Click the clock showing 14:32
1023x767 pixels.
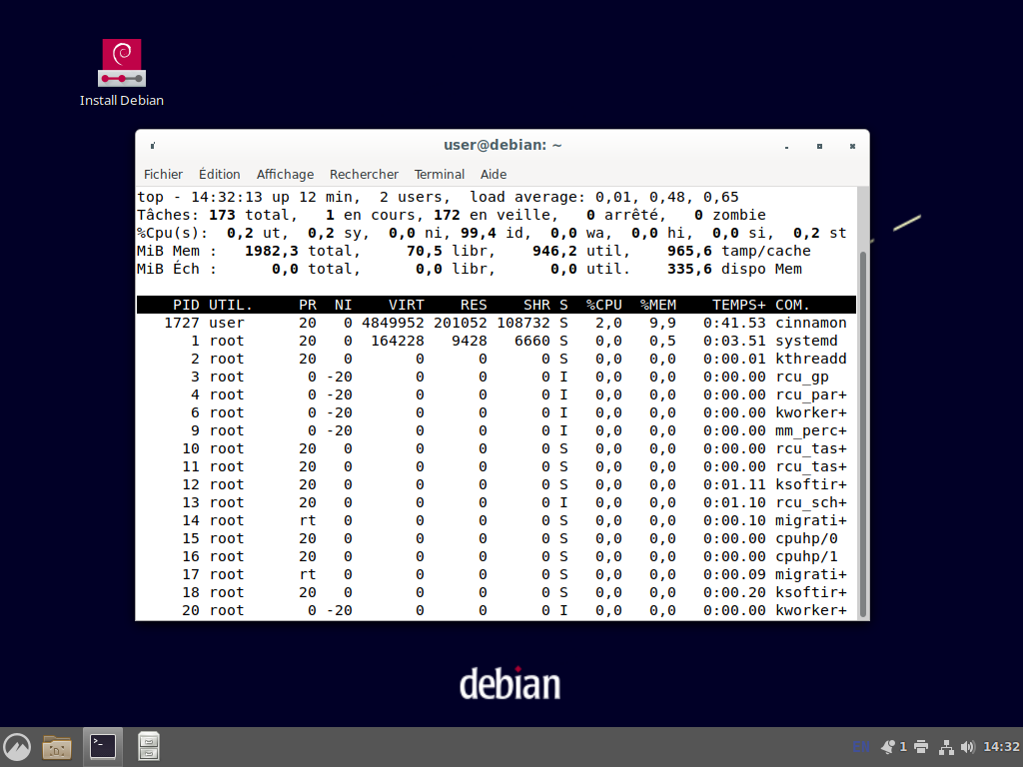click(1001, 747)
